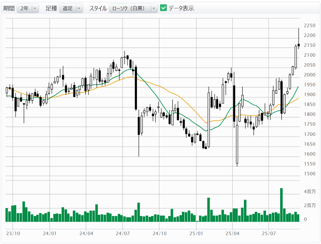Click the 24/10 date axis label

(x=159, y=234)
